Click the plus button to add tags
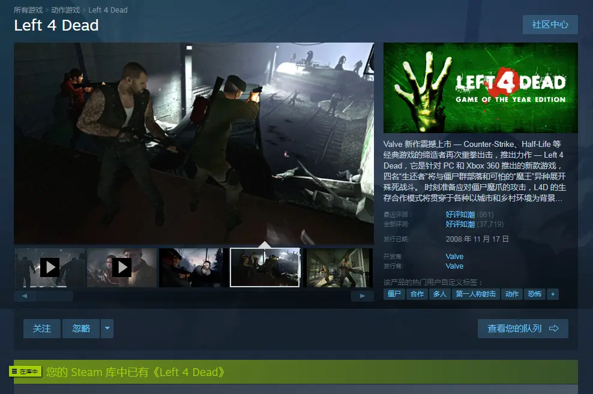This screenshot has height=394, width=593. pos(553,294)
